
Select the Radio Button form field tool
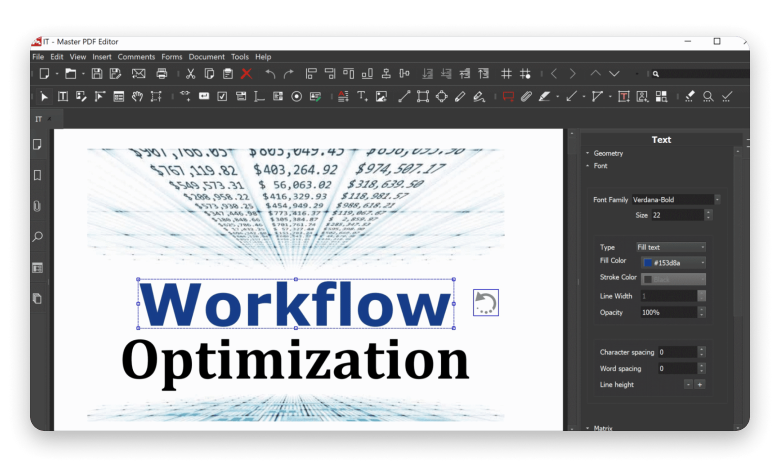tap(296, 96)
